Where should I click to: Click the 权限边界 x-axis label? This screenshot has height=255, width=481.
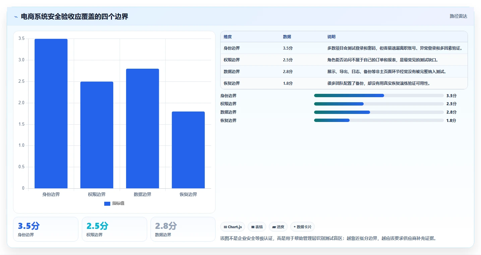tap(97, 194)
